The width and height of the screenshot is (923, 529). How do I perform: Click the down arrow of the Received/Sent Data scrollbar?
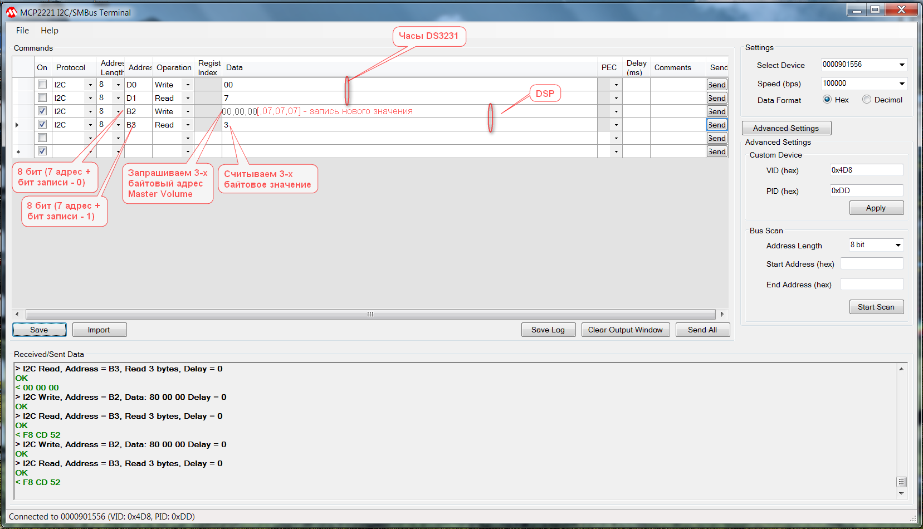pyautogui.click(x=901, y=493)
